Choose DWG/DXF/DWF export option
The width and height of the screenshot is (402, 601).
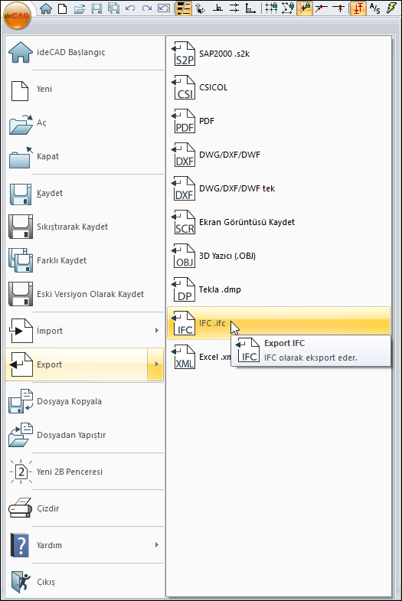click(x=279, y=155)
